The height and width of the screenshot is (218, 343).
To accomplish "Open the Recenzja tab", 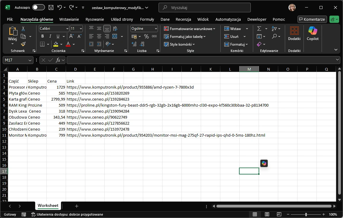I will click(x=183, y=20).
